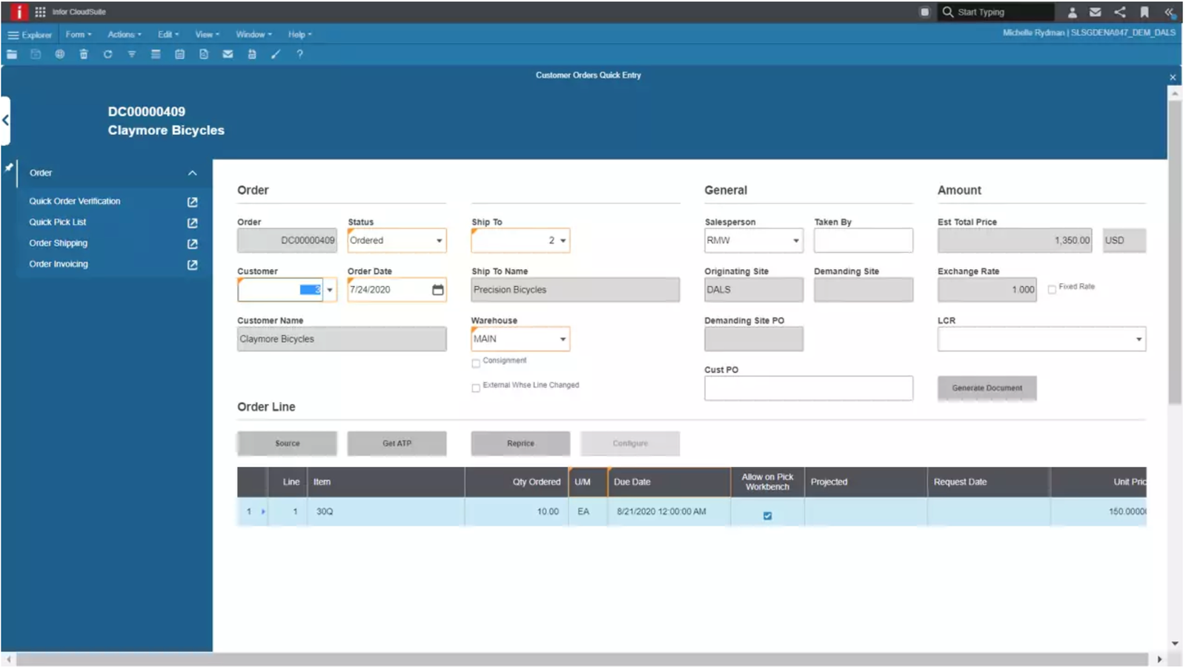Click the bookmark icon in top bar

click(1144, 12)
